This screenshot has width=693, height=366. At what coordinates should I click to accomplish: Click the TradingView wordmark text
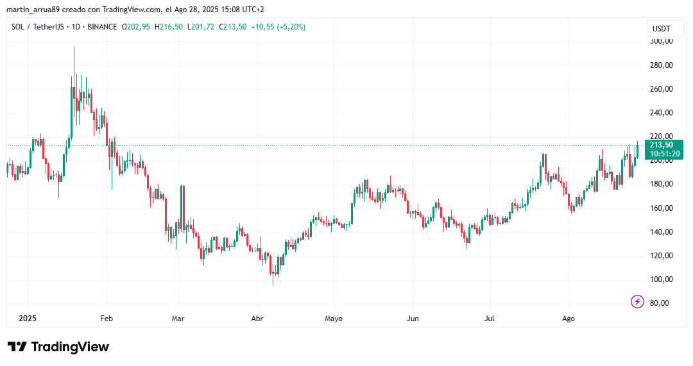click(x=70, y=347)
